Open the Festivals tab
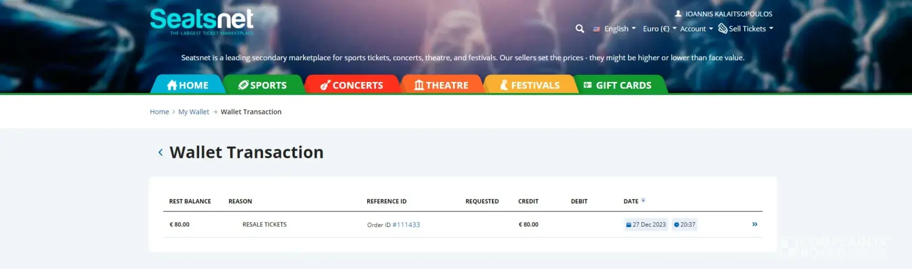The height and width of the screenshot is (269, 912). (530, 85)
